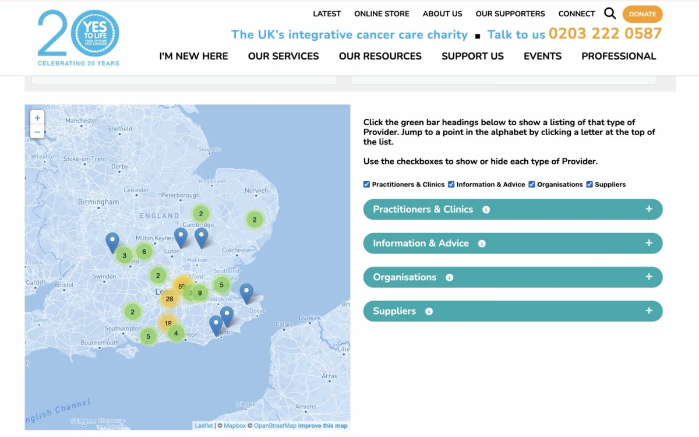Select the cluster marker labeled 4
Screen dimensions: 699x437
tap(176, 333)
